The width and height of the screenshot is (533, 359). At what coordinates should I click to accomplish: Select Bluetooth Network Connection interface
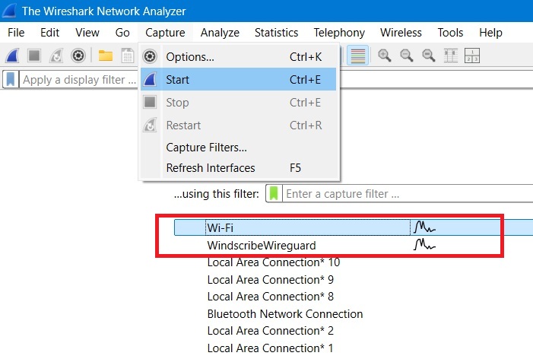point(285,314)
